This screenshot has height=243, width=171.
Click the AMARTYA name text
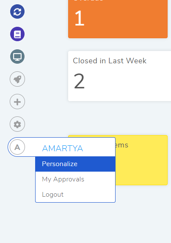click(x=63, y=148)
